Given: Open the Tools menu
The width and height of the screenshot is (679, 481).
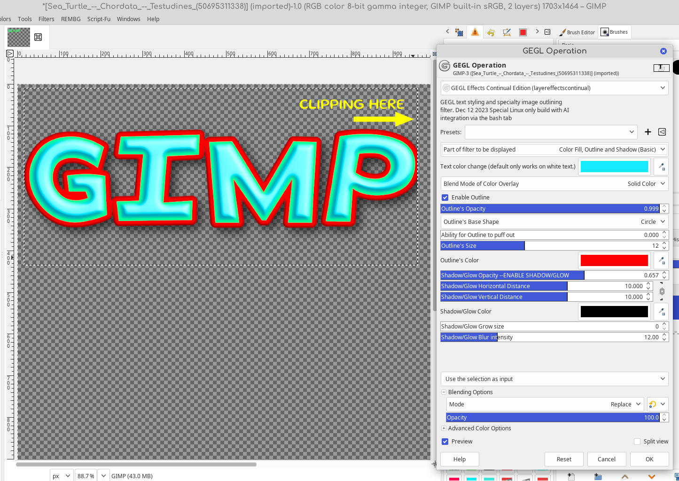Looking at the screenshot, I should 25,19.
